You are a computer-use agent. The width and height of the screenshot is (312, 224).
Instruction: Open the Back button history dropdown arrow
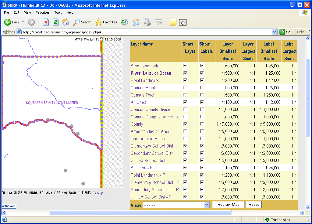tap(23, 22)
